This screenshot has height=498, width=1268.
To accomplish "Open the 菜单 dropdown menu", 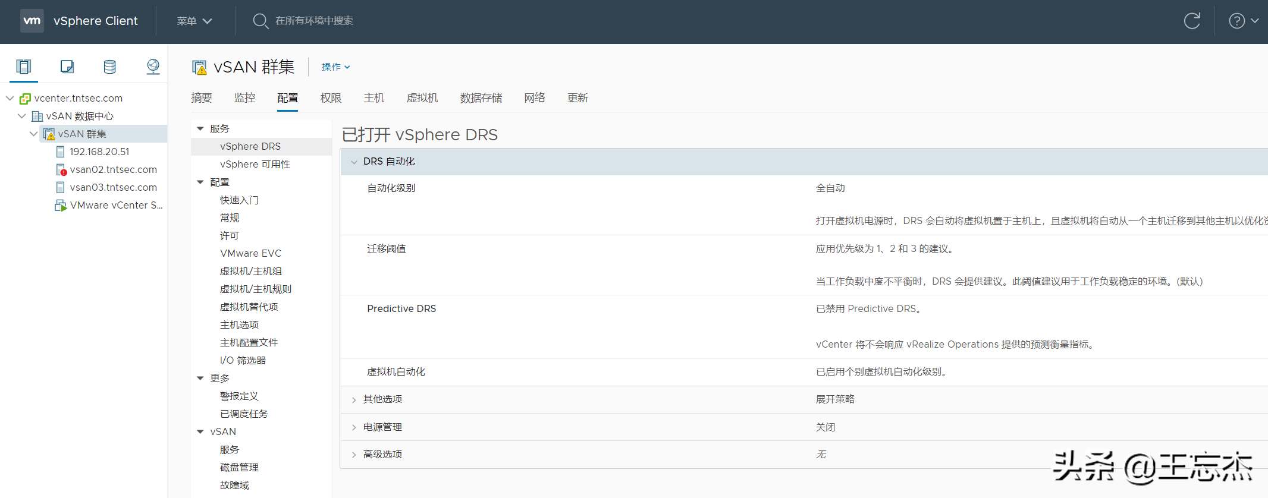I will pos(194,21).
